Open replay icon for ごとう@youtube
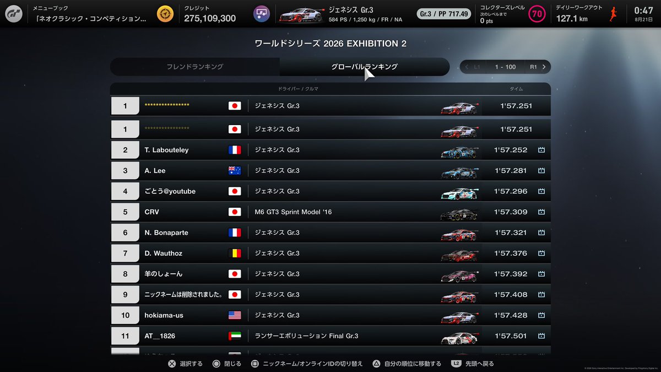The height and width of the screenshot is (372, 661). (541, 191)
